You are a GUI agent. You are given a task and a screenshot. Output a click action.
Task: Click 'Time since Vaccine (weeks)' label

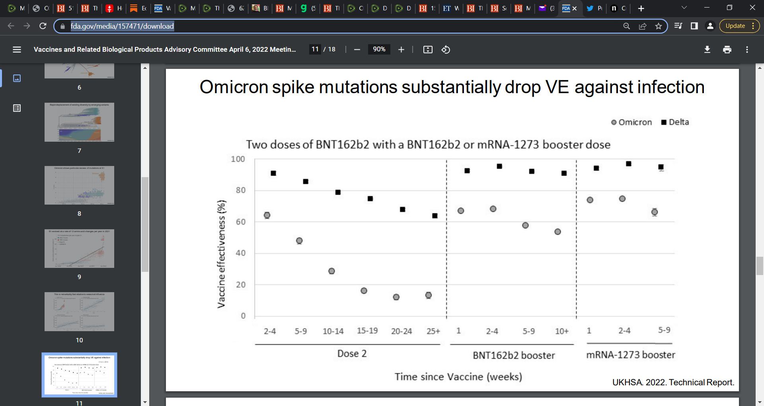(x=458, y=377)
